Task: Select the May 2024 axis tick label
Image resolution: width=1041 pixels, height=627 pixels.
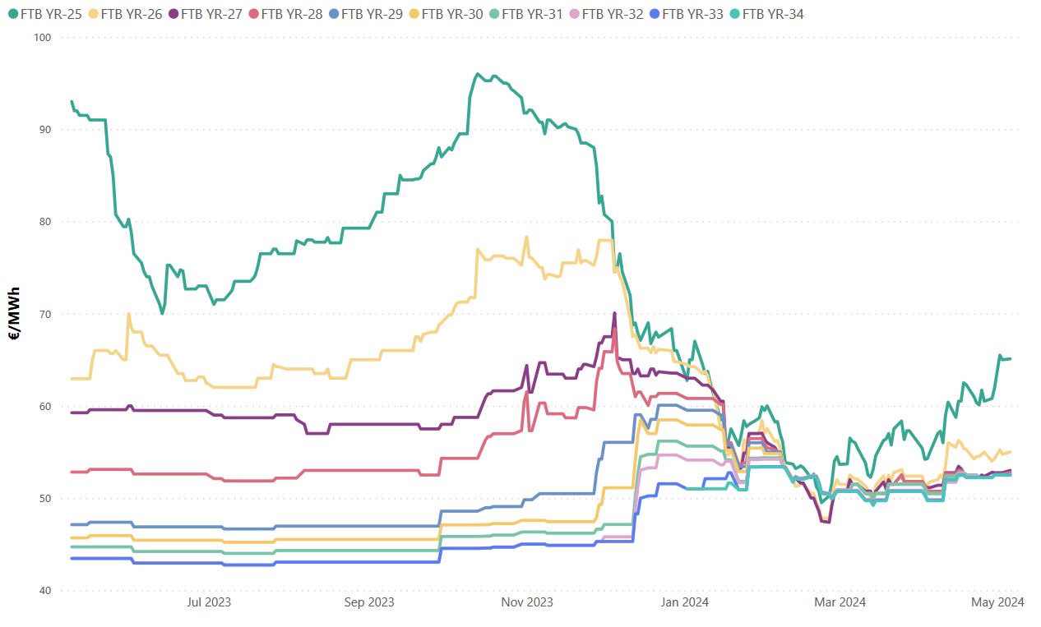Action: [x=998, y=602]
